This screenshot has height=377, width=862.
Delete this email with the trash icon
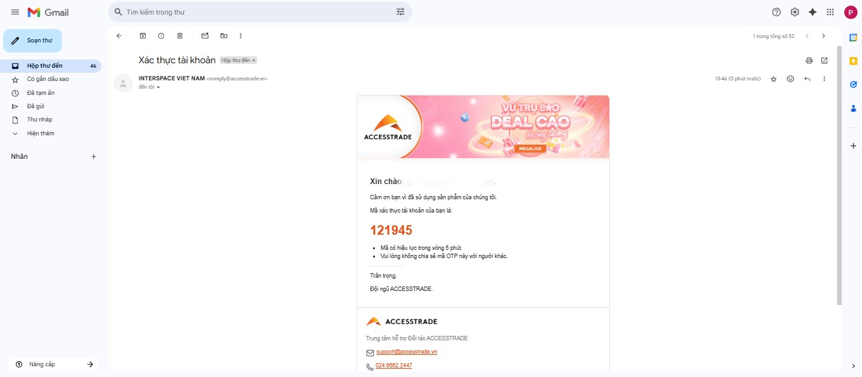pyautogui.click(x=179, y=35)
